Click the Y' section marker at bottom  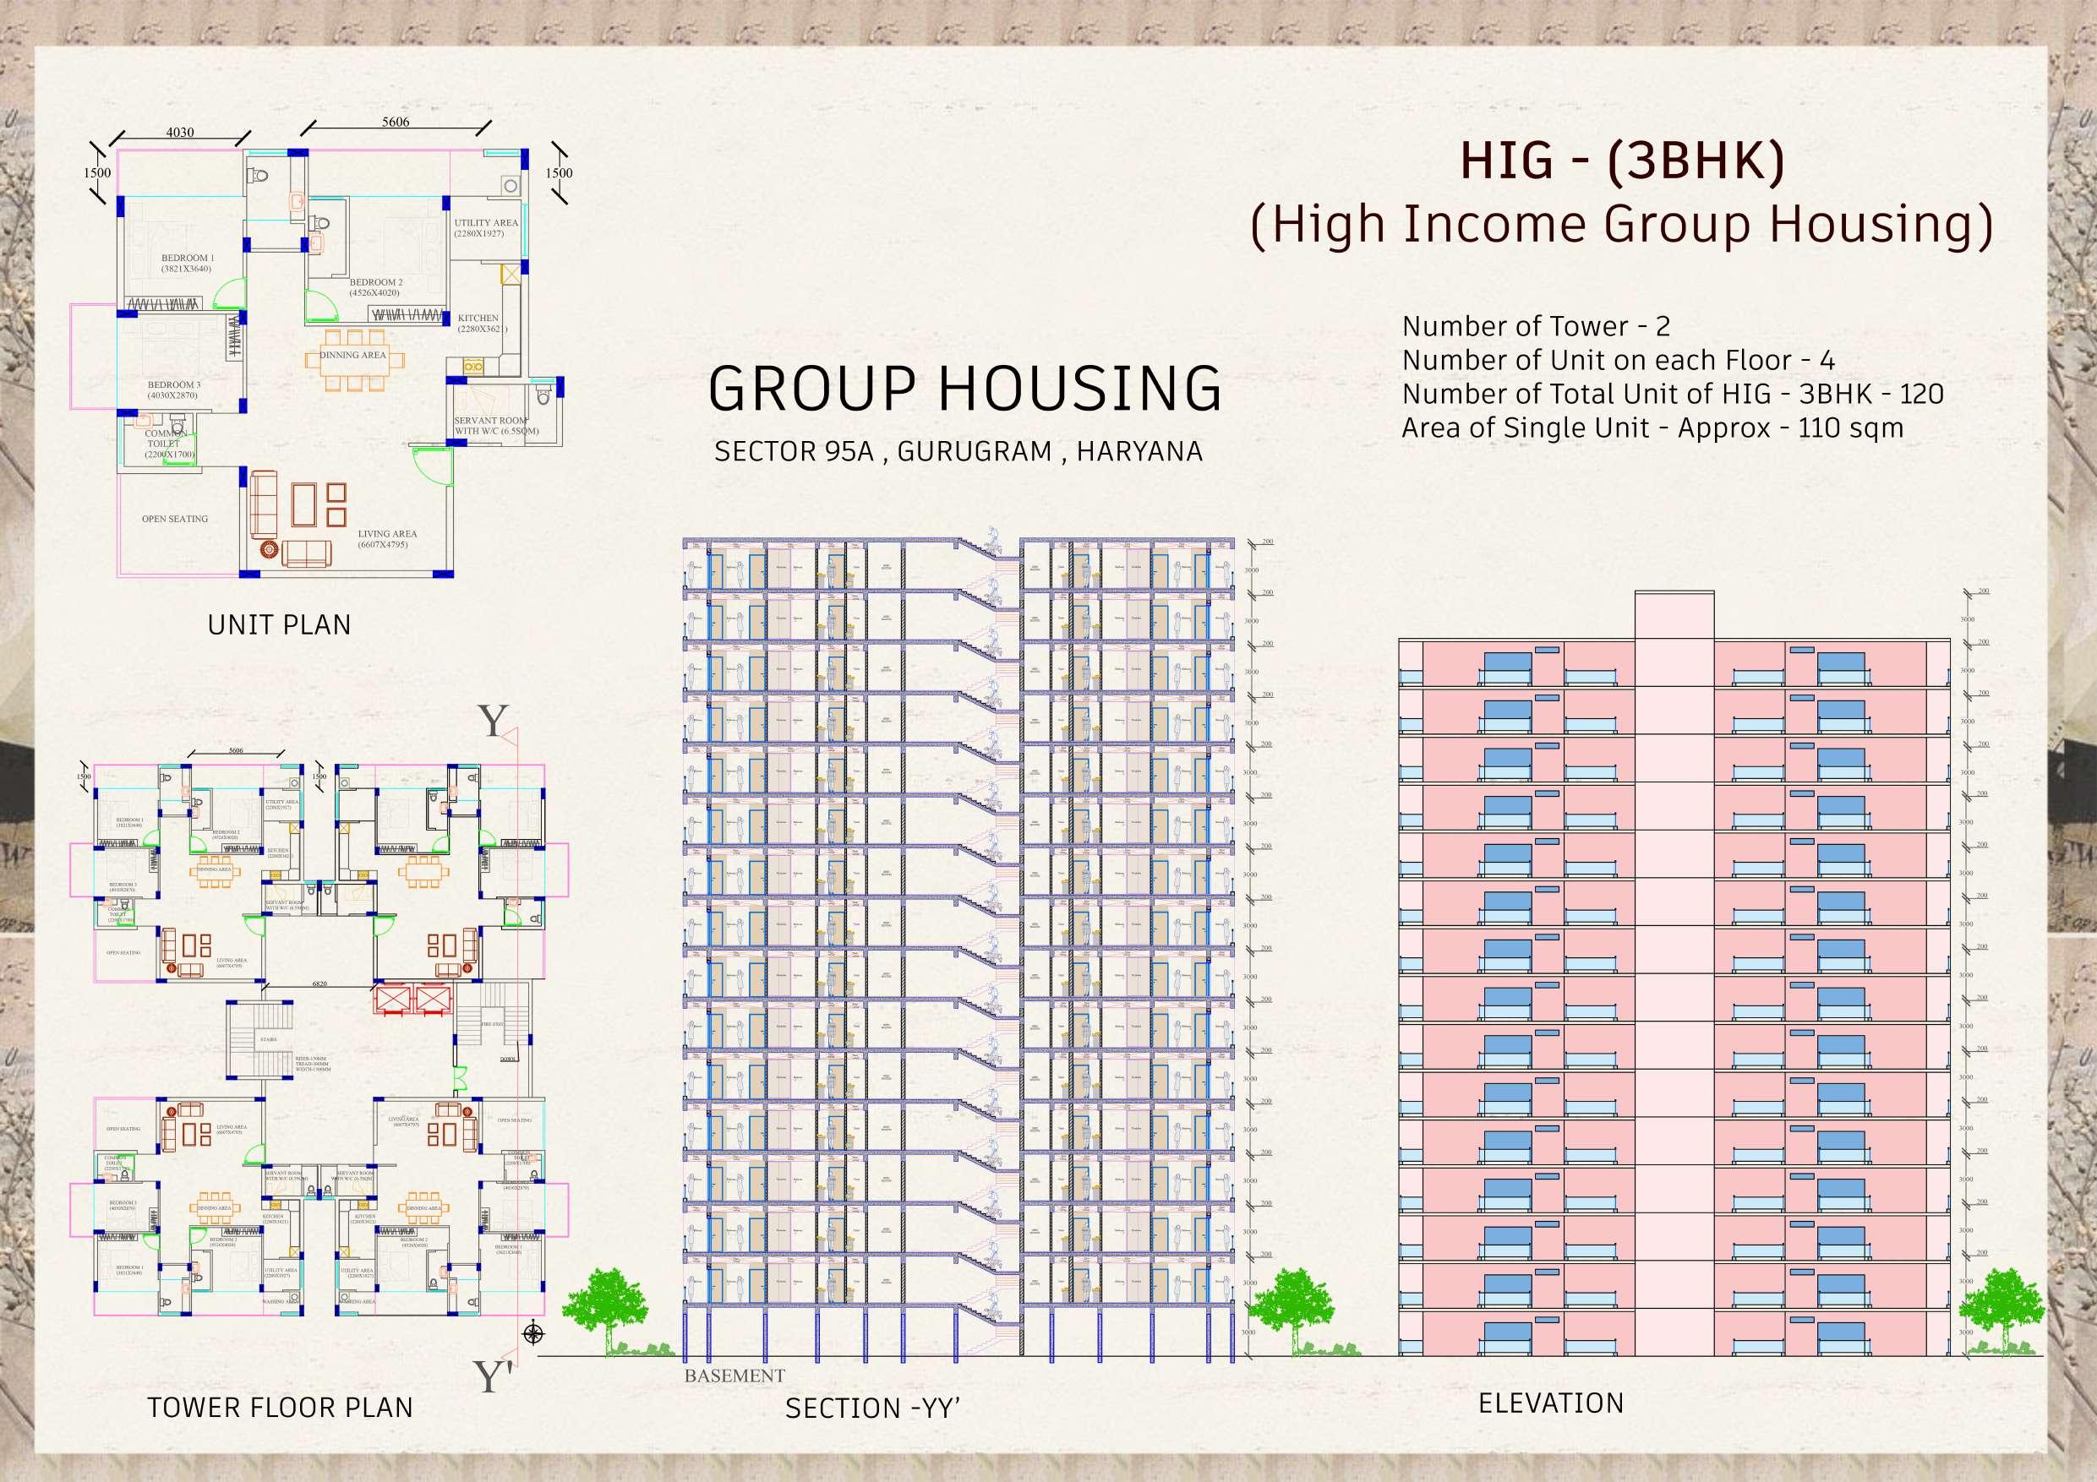click(492, 1376)
